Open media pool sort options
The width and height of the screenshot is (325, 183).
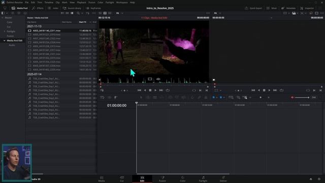tap(87, 13)
